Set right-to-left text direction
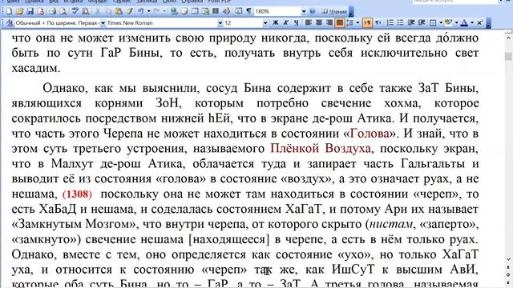This screenshot has height=288, width=513. [378, 22]
